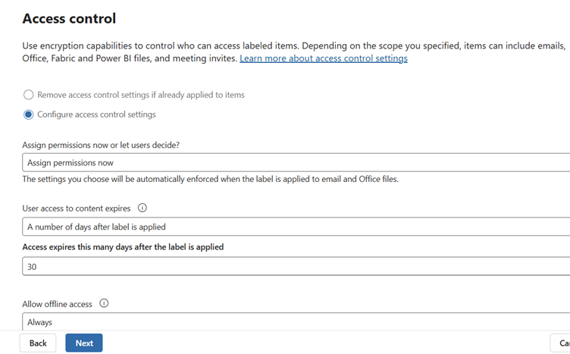This screenshot has width=570, height=354.
Task: Select Remove access control settings radio button
Action: pyautogui.click(x=29, y=96)
